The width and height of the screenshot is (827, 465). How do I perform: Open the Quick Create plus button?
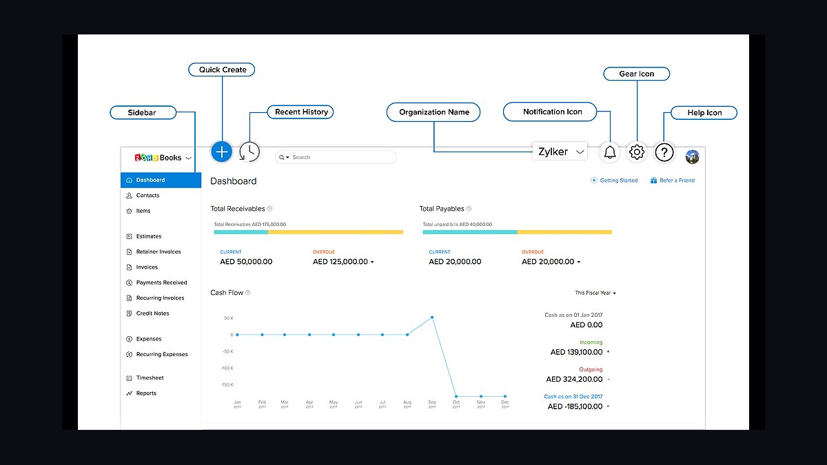coord(221,151)
